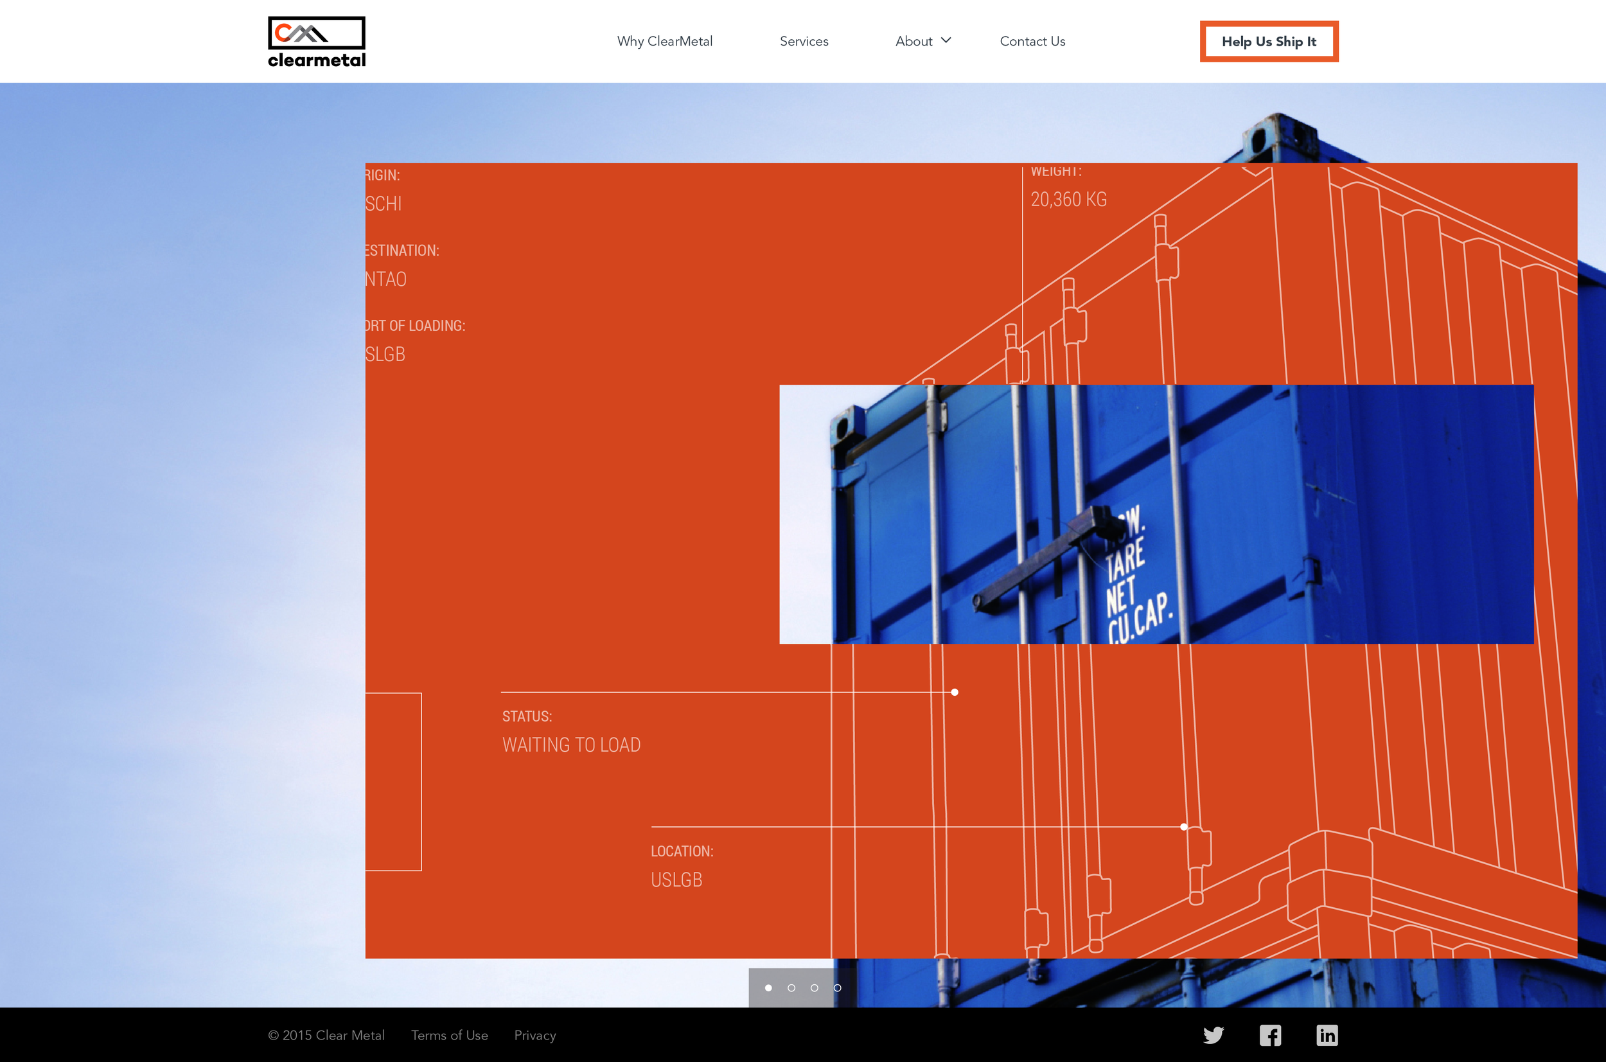This screenshot has height=1062, width=1606.
Task: Click the LOCATION: label
Action: pos(682,851)
